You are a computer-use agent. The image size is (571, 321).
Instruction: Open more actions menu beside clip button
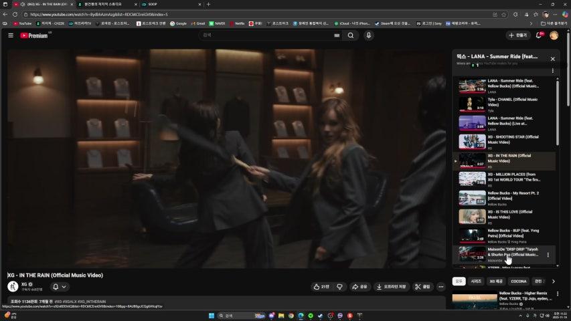pyautogui.click(x=440, y=286)
